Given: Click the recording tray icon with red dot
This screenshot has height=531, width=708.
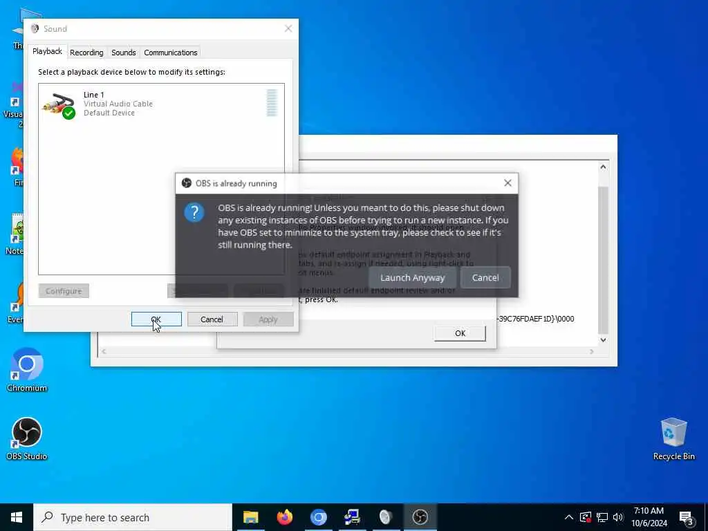Looking at the screenshot, I should [x=585, y=517].
